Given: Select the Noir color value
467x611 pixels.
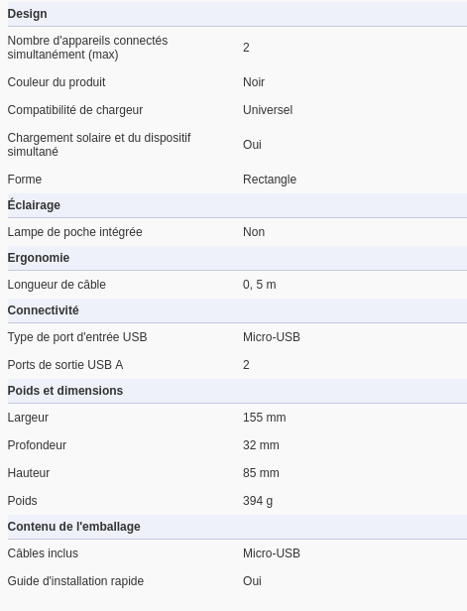Looking at the screenshot, I should pos(254,82).
